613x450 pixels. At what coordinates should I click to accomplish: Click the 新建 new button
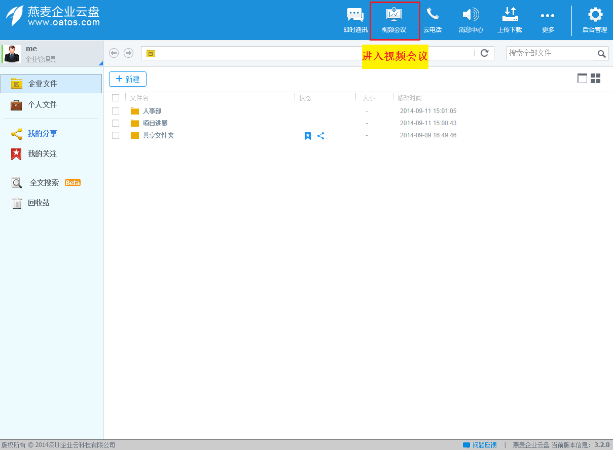tap(128, 79)
